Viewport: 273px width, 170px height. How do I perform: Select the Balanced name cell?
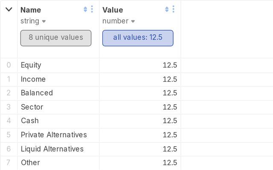coord(37,93)
